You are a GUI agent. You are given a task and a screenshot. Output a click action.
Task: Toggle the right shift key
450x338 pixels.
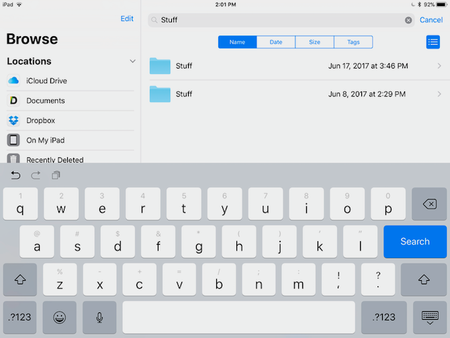[423, 280]
